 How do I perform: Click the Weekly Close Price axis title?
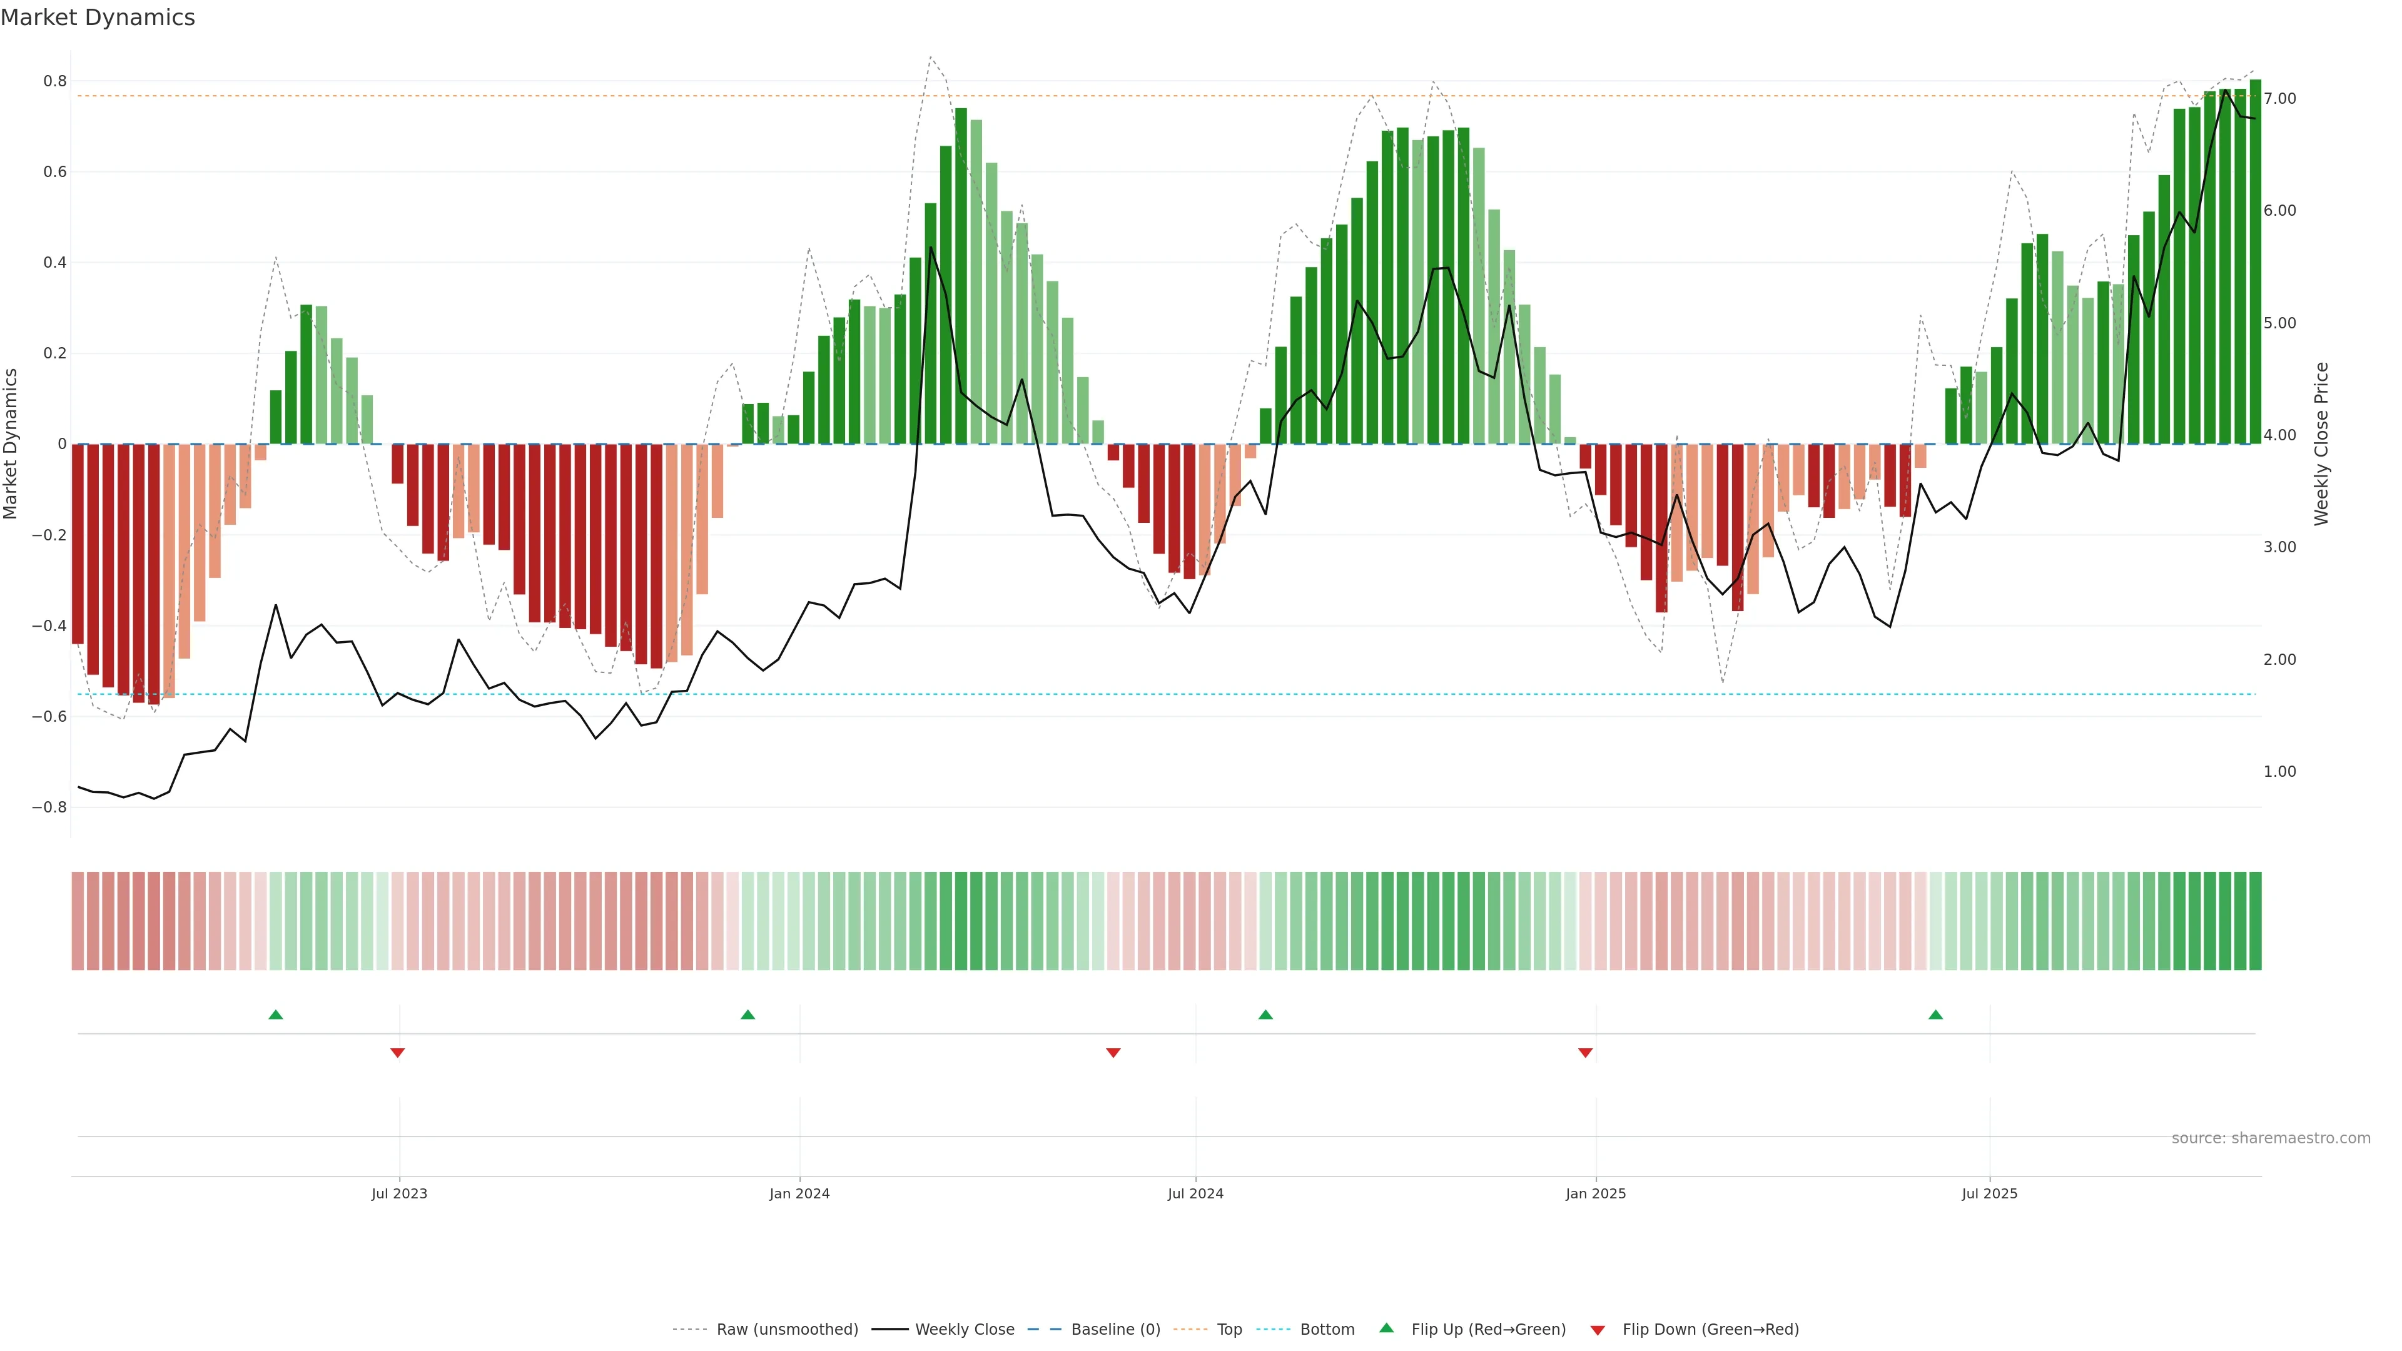click(2322, 444)
